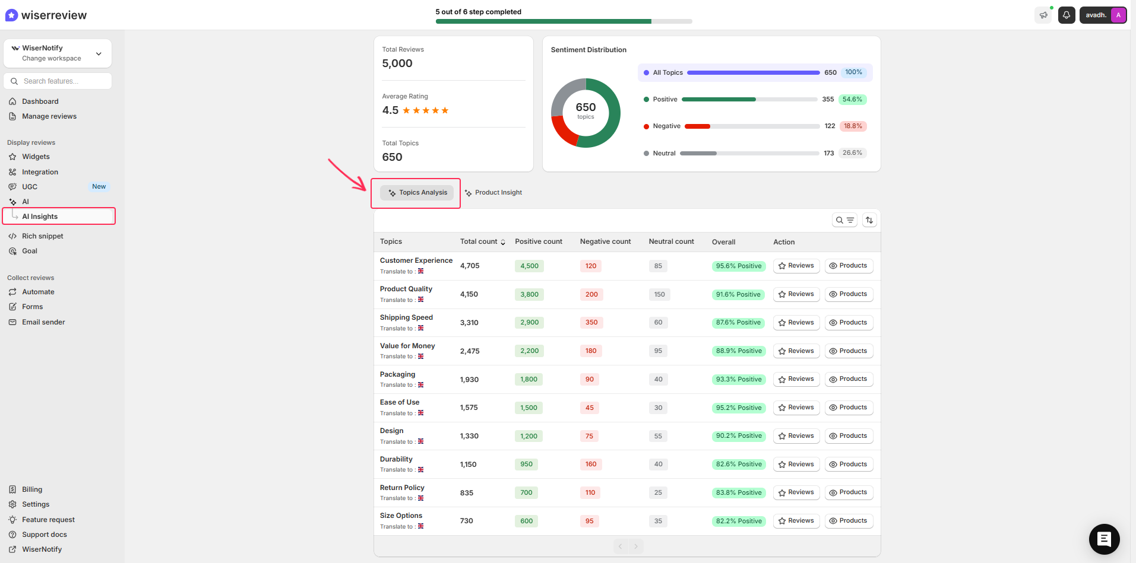Open Settings from the sidebar
The image size is (1136, 563).
[36, 504]
